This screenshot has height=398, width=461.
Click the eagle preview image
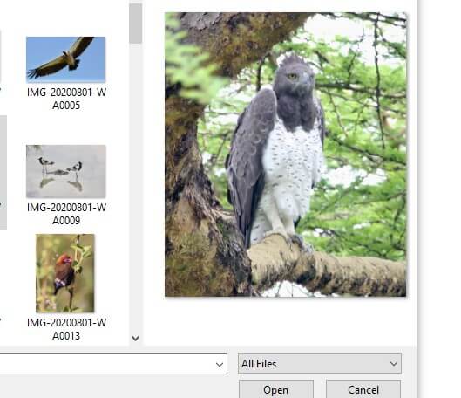[x=286, y=154]
